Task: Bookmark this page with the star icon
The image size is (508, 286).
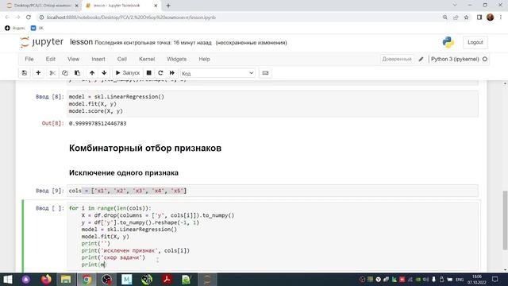Action: click(x=466, y=17)
